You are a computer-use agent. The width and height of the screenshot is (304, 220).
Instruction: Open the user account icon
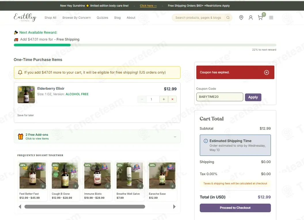251,18
